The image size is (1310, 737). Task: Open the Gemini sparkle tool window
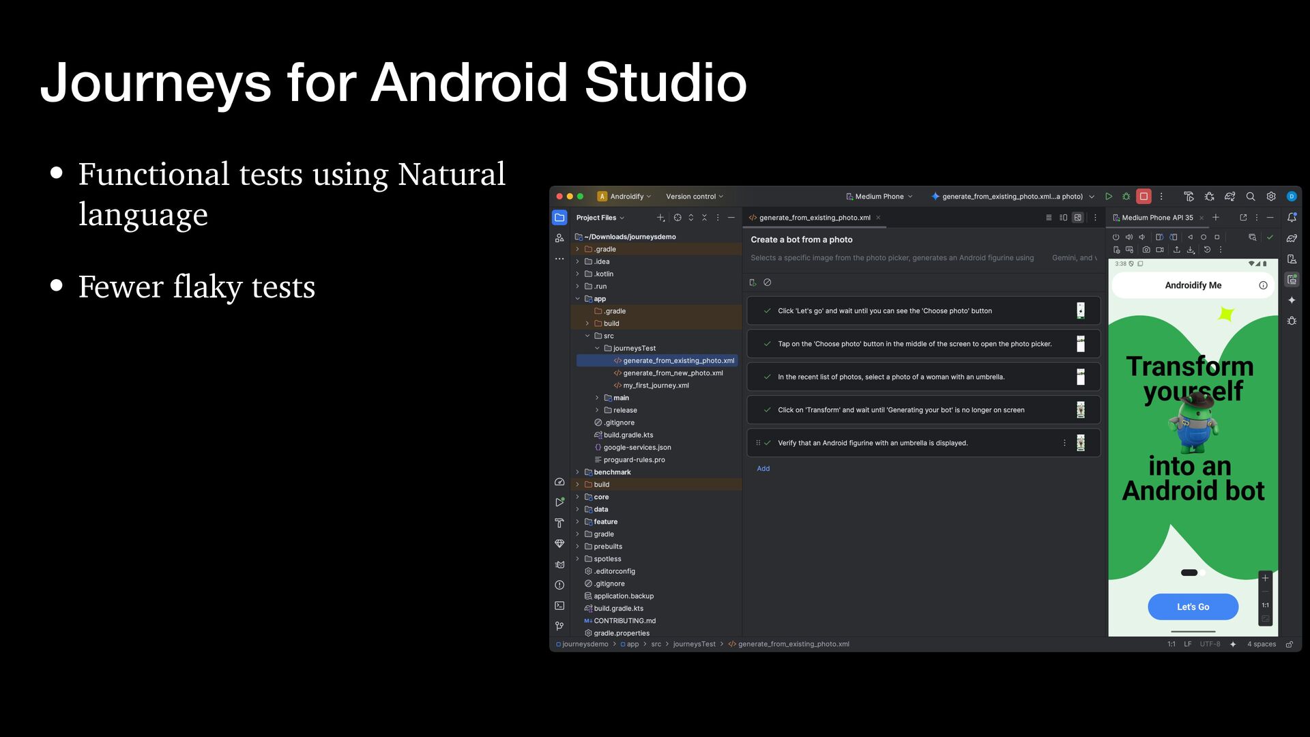(1292, 300)
